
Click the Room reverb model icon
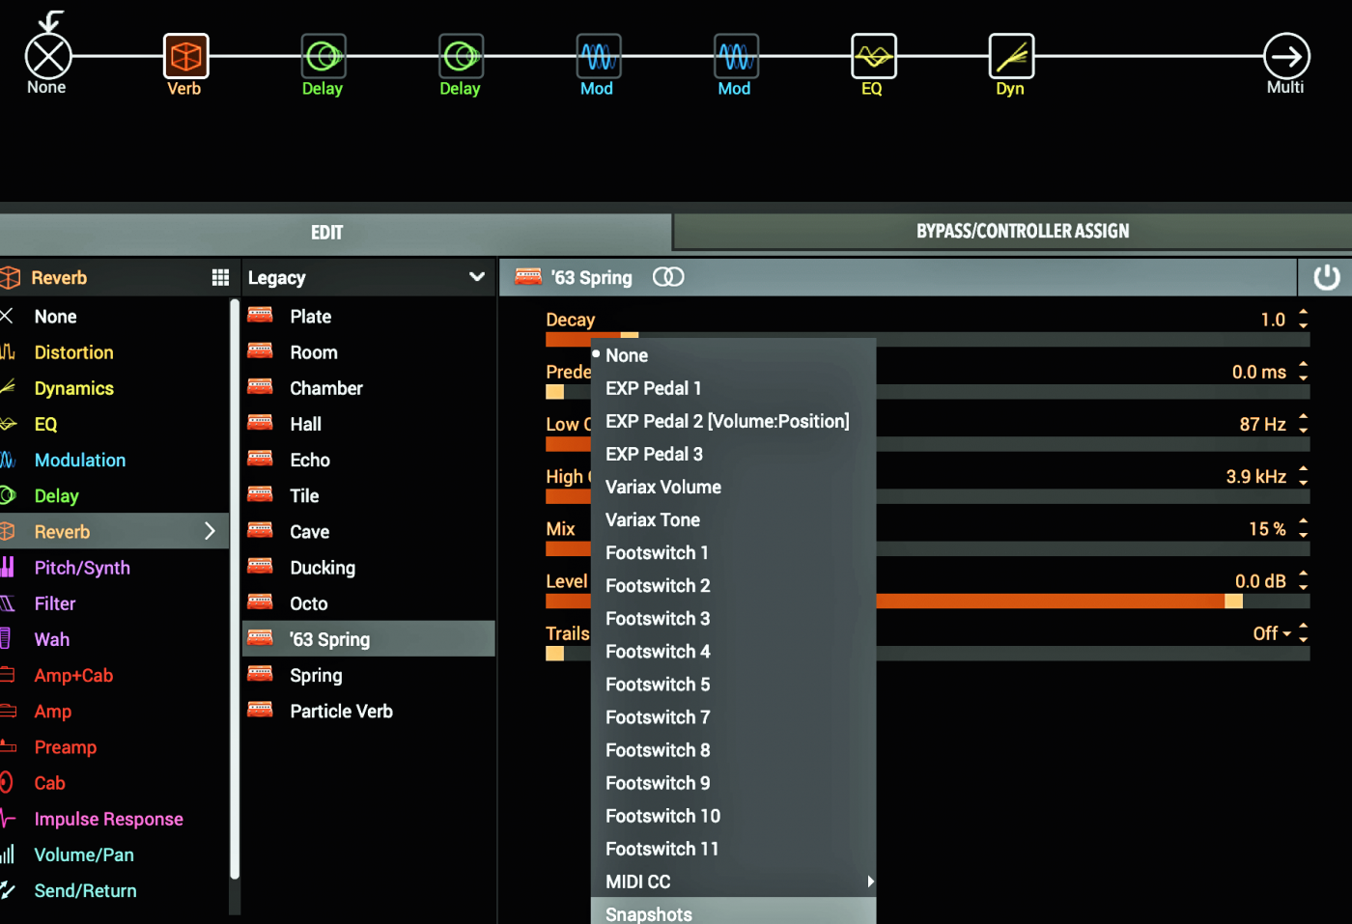260,350
